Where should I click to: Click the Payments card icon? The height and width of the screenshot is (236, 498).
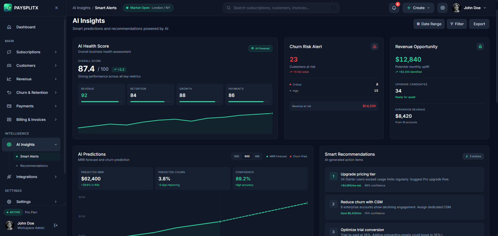[9, 106]
